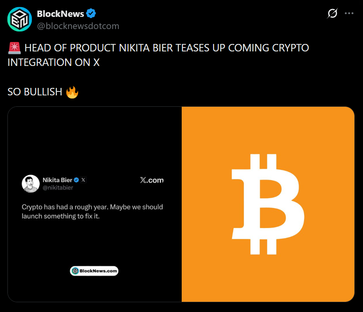The width and height of the screenshot is (363, 312).
Task: Click the small X affiliation badge by Nikita Bier
Action: point(83,180)
